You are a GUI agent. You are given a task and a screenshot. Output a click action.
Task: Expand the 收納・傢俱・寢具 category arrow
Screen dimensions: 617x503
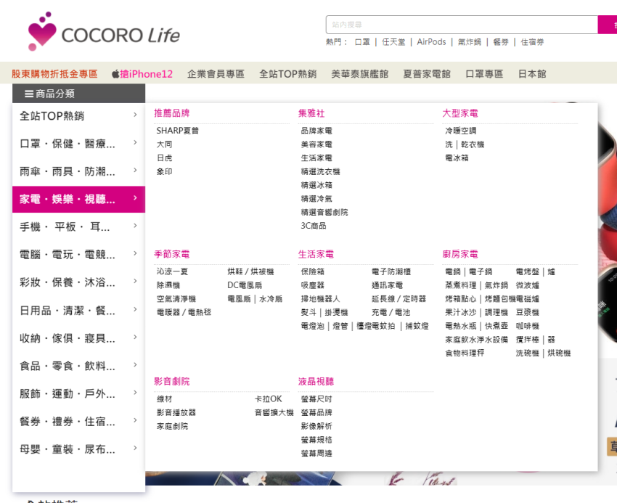coord(135,337)
